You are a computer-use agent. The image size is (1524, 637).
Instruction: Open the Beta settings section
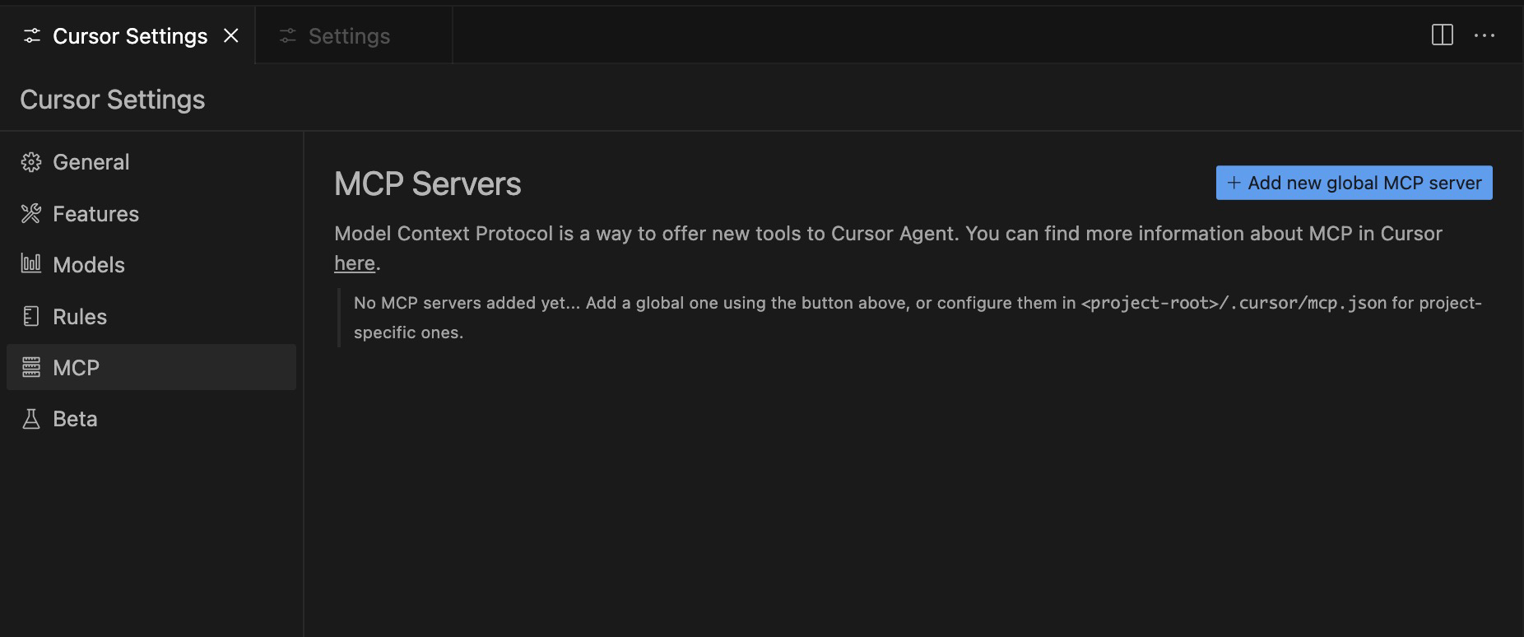tap(151, 419)
